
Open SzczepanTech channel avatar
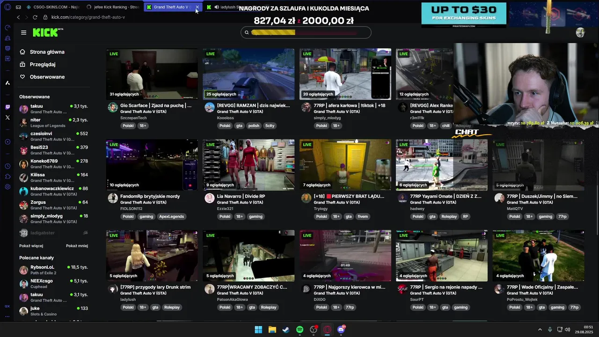point(113,108)
